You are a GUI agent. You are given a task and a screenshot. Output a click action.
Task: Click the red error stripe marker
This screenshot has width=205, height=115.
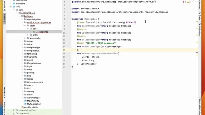(197, 52)
